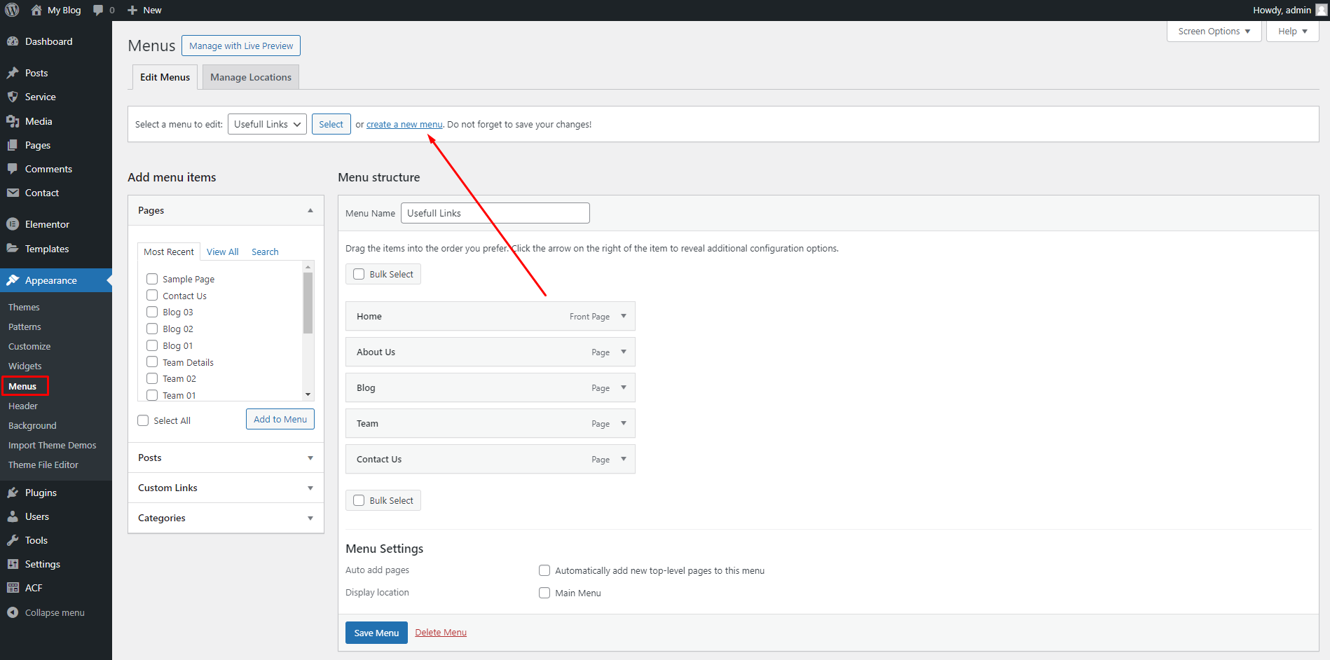1330x660 pixels.
Task: Open the Usefull Links menu dropdown
Action: click(267, 124)
